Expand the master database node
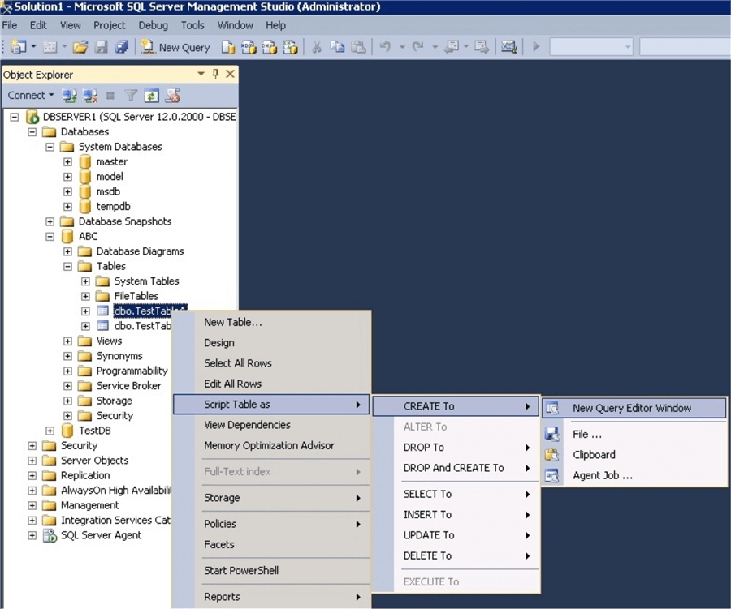Screen dimensions: 731x609 (67, 161)
